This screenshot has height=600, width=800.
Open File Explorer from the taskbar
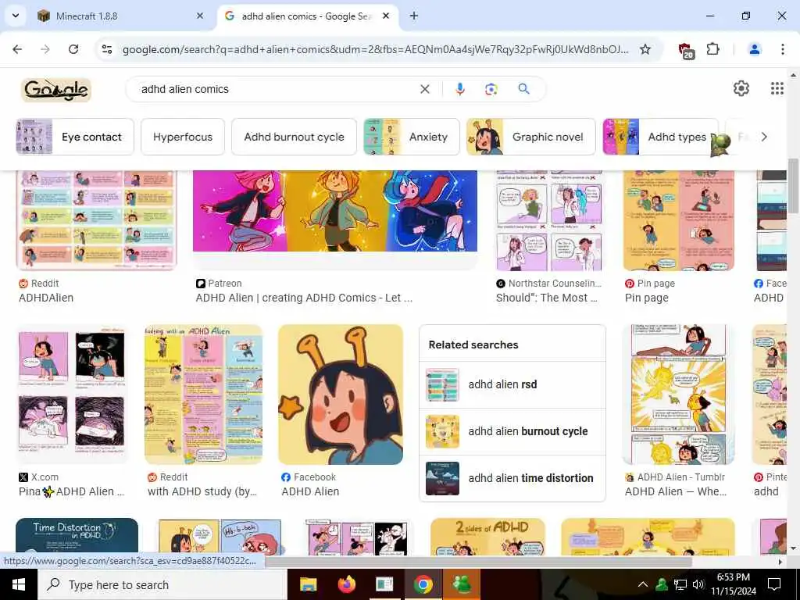point(308,584)
